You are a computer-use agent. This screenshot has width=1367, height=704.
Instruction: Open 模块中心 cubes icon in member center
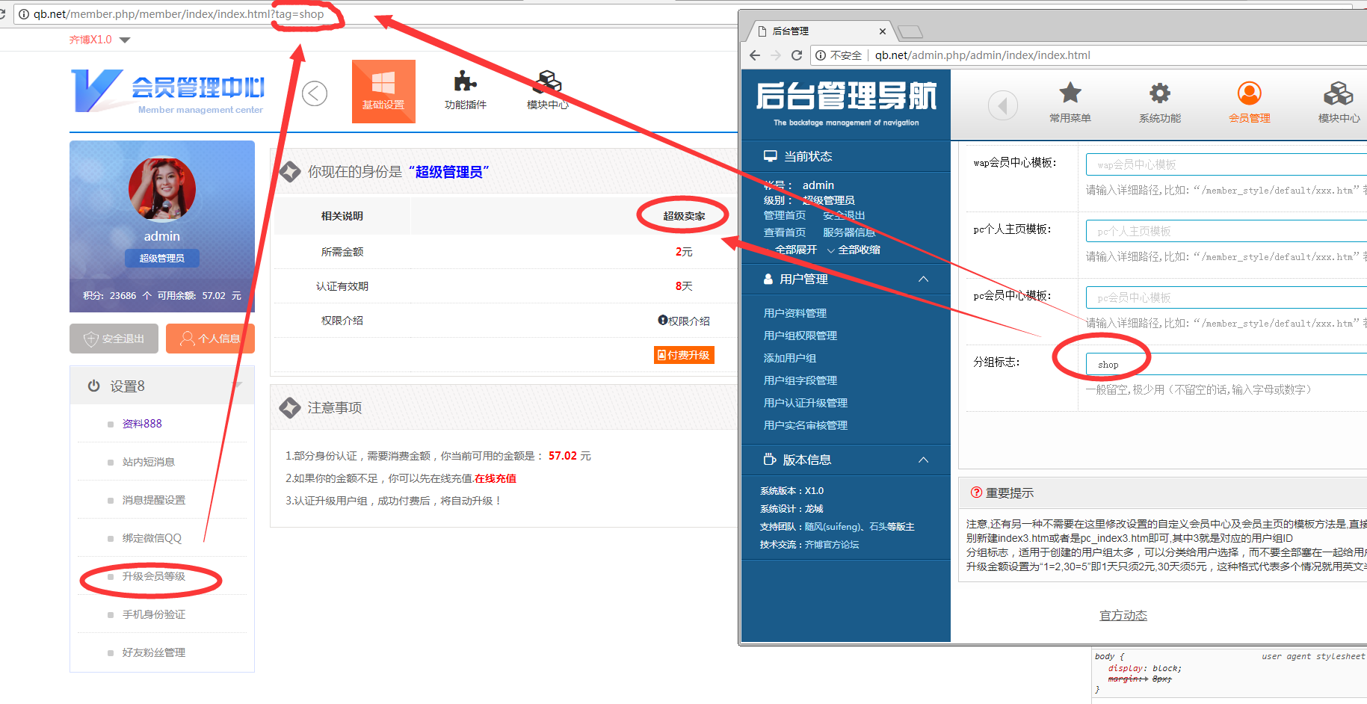tap(548, 82)
